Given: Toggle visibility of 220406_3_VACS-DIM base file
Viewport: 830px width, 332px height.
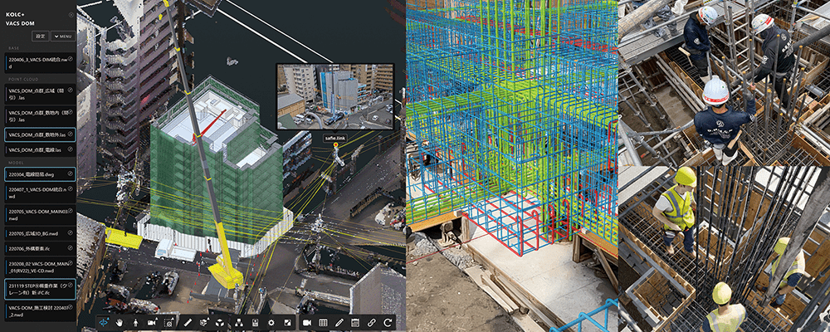Looking at the screenshot, I should [x=71, y=60].
